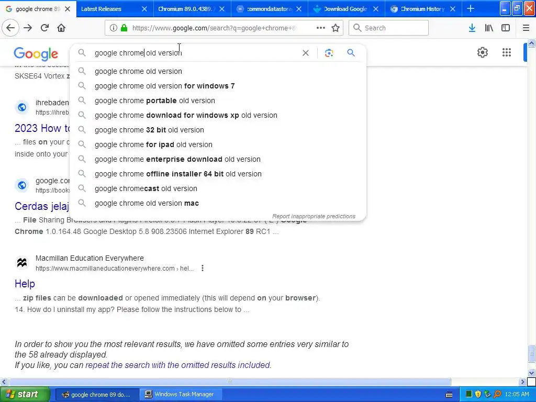Clear the Google search box text
536x402 pixels.
point(306,53)
